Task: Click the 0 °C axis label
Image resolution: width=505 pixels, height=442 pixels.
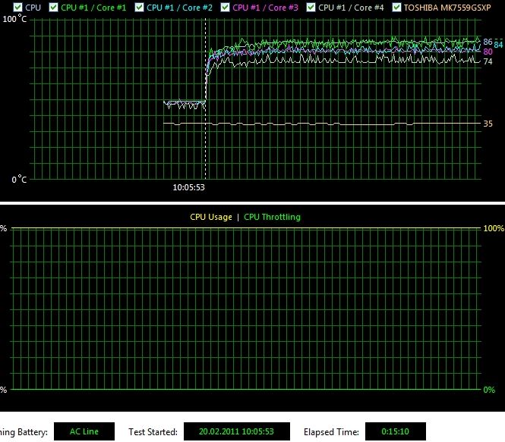Action: [18, 180]
